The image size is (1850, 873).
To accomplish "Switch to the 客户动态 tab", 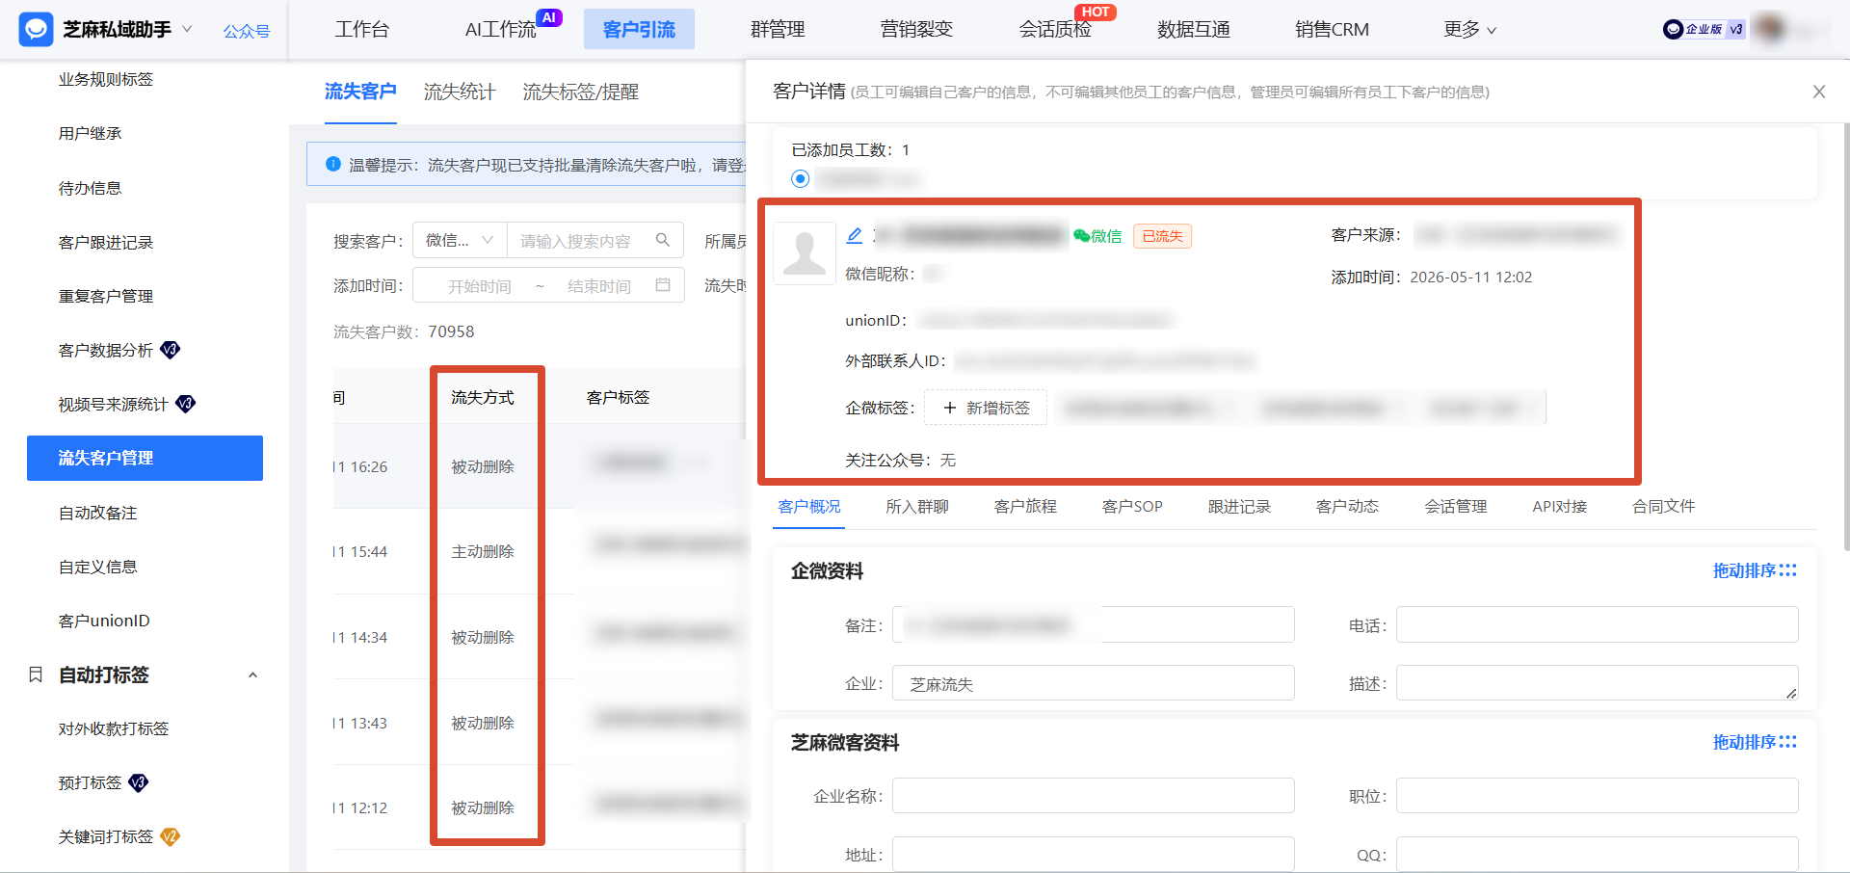I will click(x=1347, y=506).
